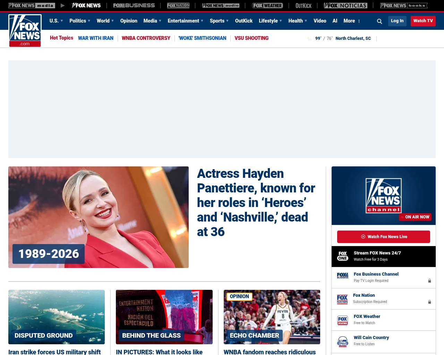Click the Fox News logo in top bar

[86, 6]
